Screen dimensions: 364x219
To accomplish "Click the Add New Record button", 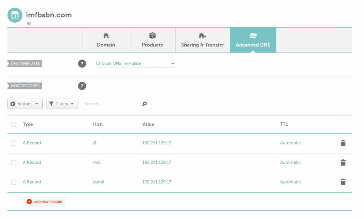I will tap(44, 202).
